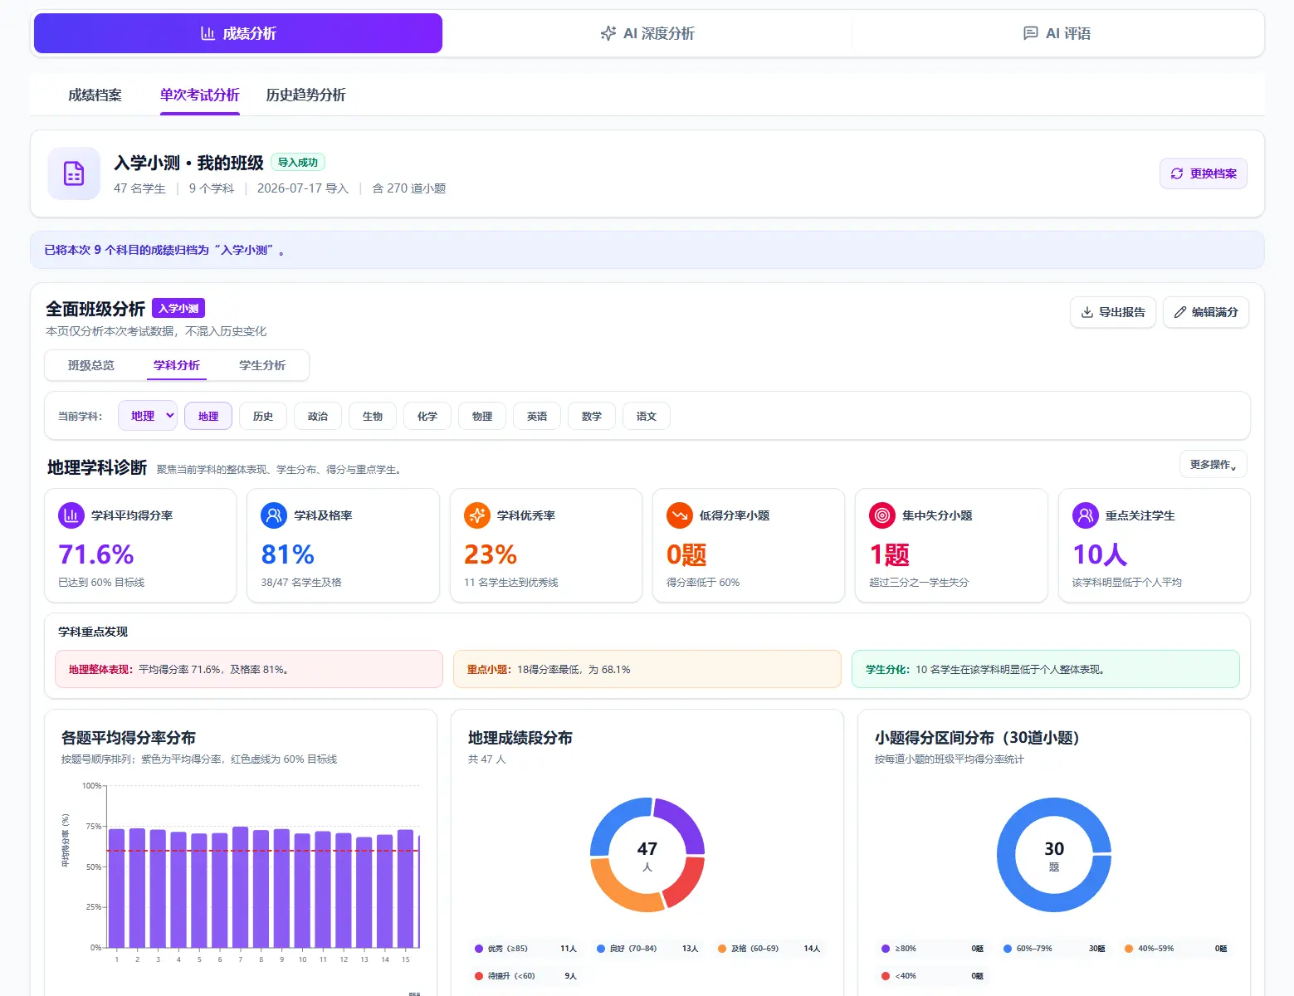Expand the 更多操作 menu
1294x996 pixels.
[x=1213, y=465]
